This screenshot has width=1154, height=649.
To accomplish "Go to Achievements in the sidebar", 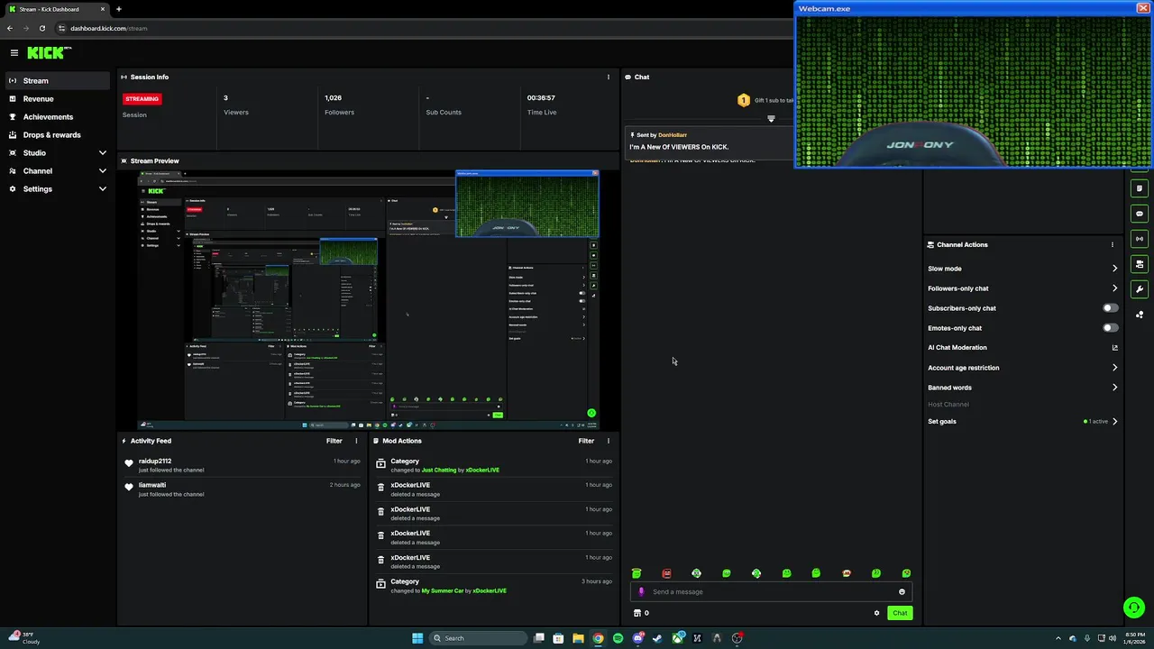I will 58,116.
